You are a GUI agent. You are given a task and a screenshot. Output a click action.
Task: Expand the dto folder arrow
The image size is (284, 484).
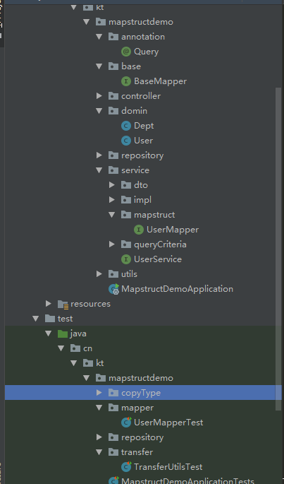click(112, 185)
